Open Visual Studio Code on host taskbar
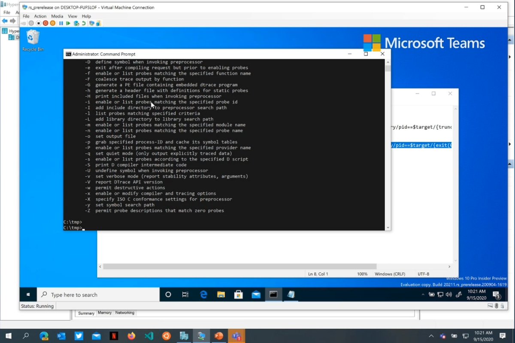Screen dimensions: 515x343 click(x=149, y=336)
